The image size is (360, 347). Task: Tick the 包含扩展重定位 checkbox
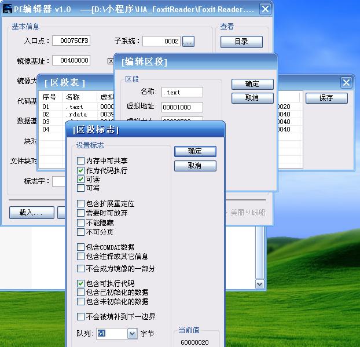point(80,203)
